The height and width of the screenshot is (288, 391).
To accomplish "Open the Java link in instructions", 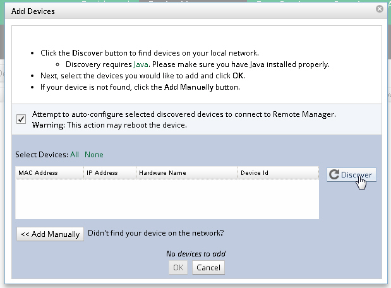I will click(x=141, y=64).
